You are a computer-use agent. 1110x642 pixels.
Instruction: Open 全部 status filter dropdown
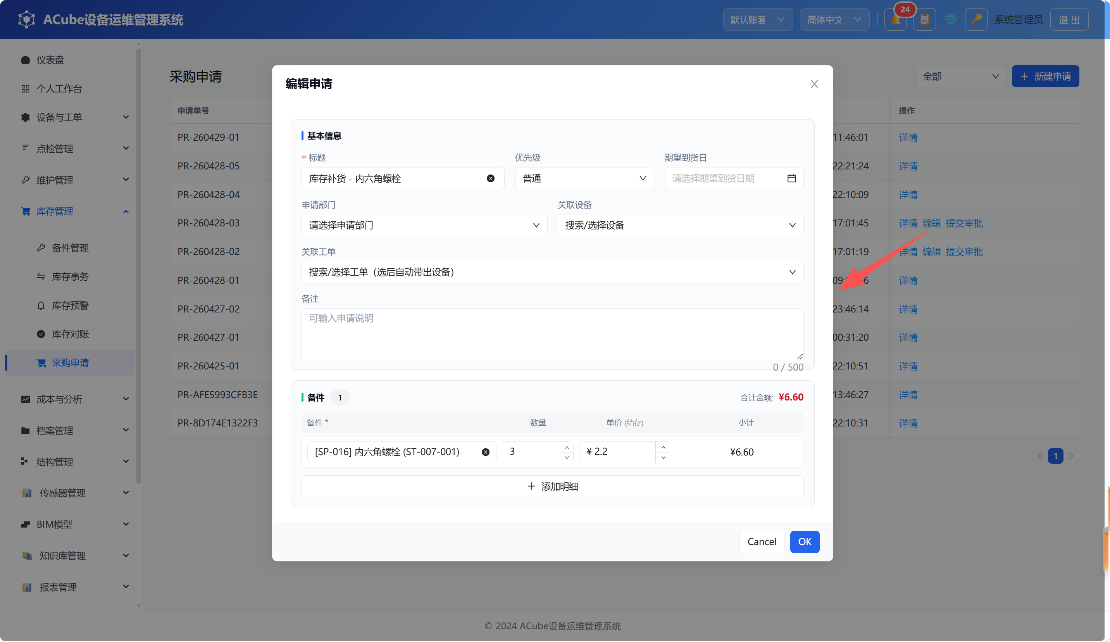coord(961,76)
